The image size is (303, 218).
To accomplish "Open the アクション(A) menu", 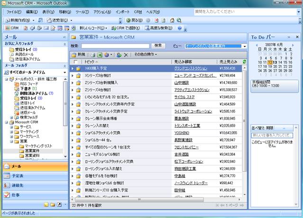I will 102,12.
